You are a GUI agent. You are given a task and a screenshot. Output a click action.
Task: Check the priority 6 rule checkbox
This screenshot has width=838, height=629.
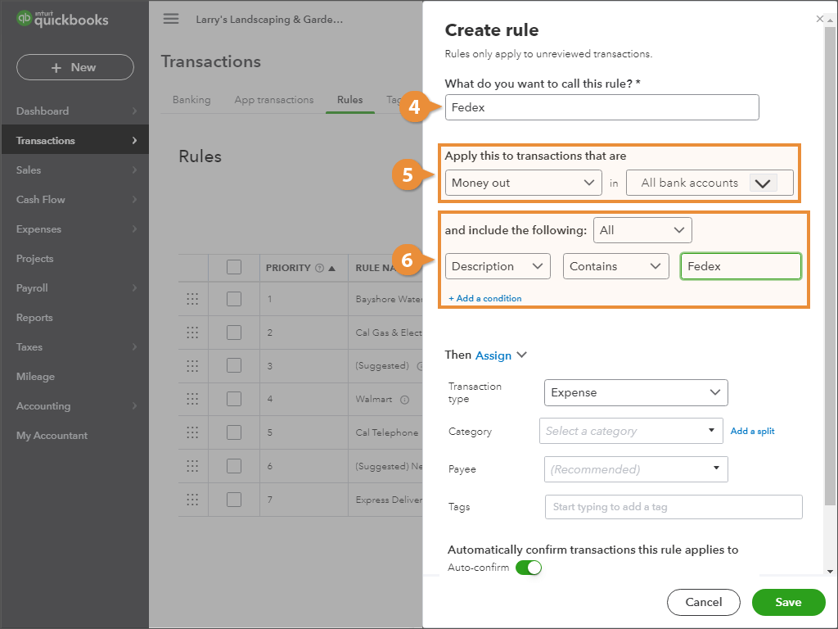(x=234, y=466)
